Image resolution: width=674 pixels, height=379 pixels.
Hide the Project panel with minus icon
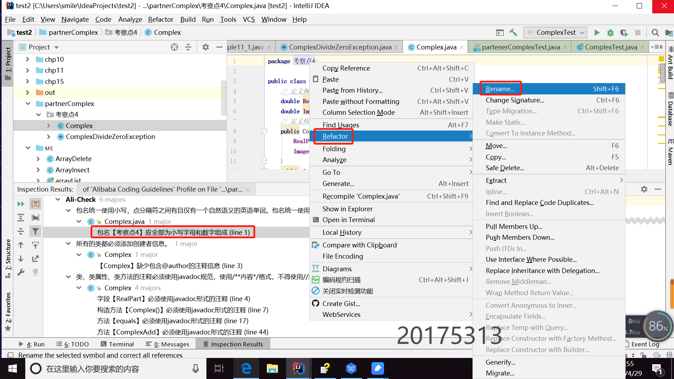click(219, 47)
